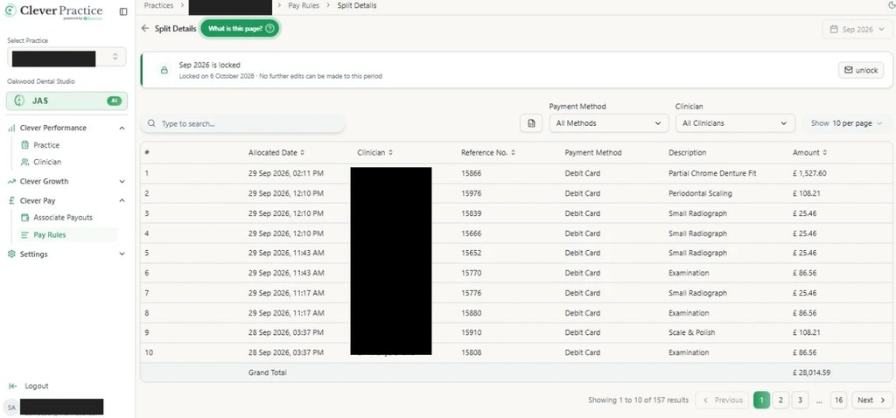Click the Periodontal Scaling description

(700, 193)
